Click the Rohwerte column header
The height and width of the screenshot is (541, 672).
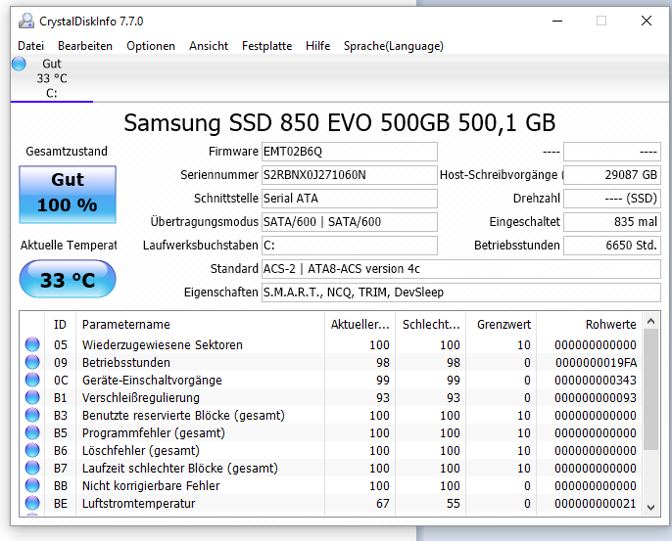(x=590, y=325)
